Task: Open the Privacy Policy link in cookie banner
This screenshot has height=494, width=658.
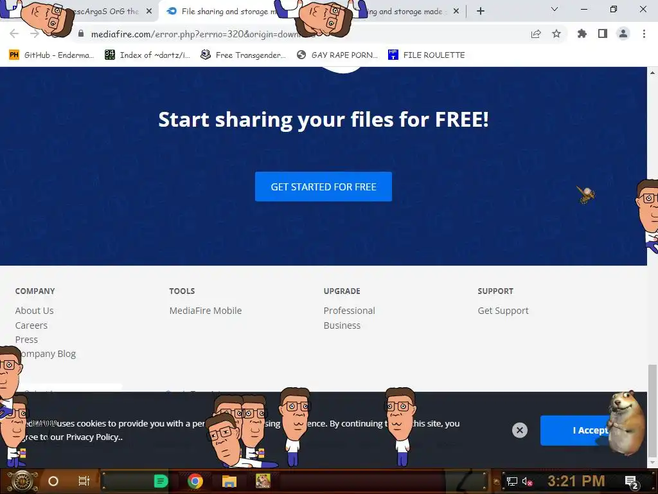Action: click(x=94, y=437)
